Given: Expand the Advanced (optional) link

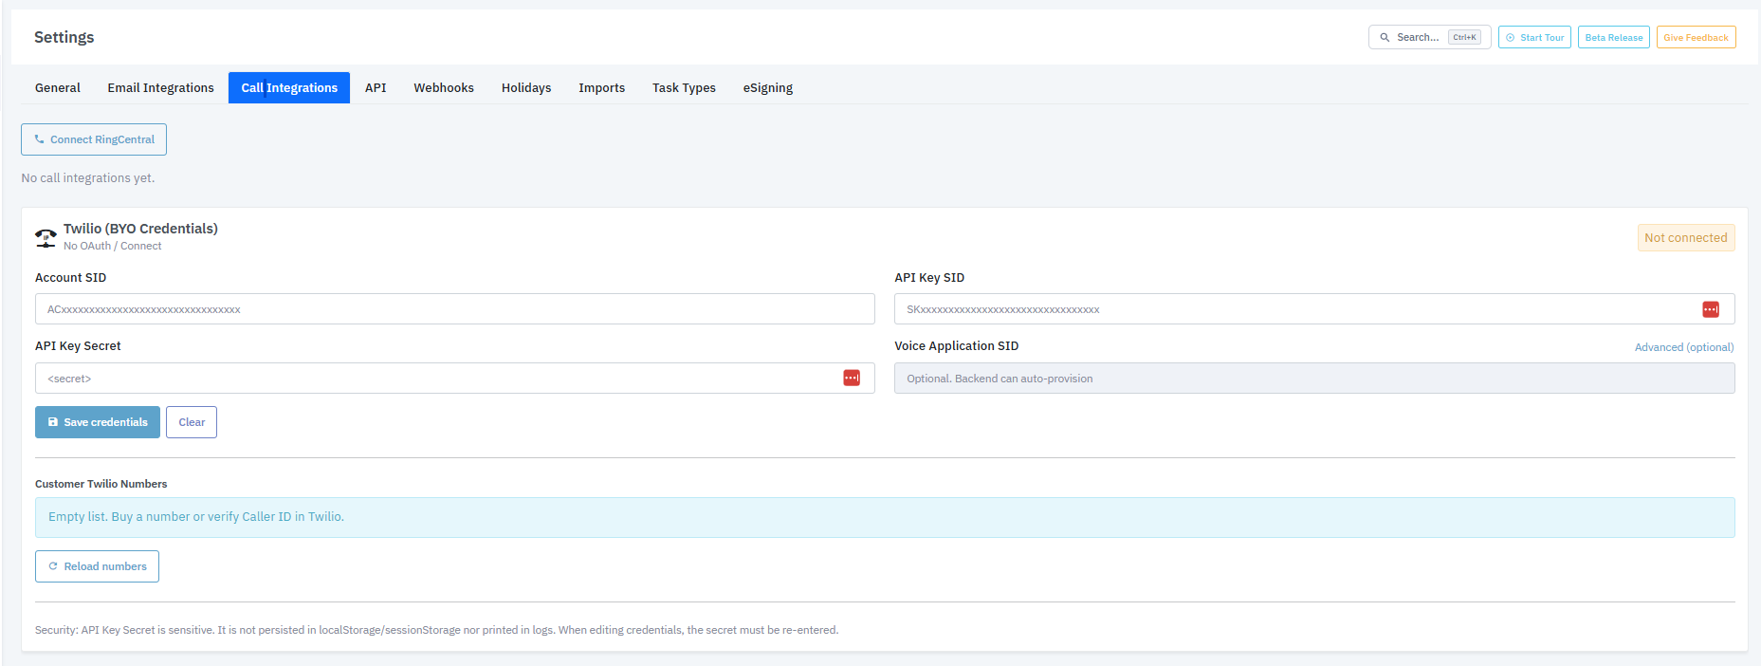Looking at the screenshot, I should tap(1684, 347).
